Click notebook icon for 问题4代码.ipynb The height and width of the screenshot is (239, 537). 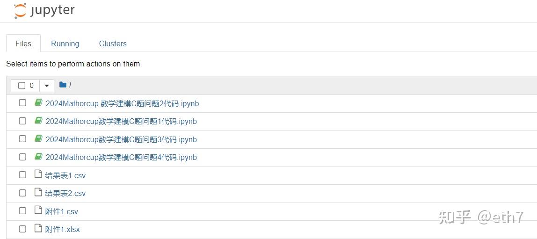click(38, 157)
